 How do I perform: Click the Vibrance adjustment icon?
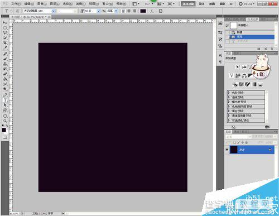pyautogui.click(x=232, y=75)
